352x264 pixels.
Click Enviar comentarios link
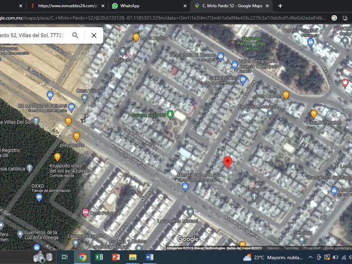(338, 248)
